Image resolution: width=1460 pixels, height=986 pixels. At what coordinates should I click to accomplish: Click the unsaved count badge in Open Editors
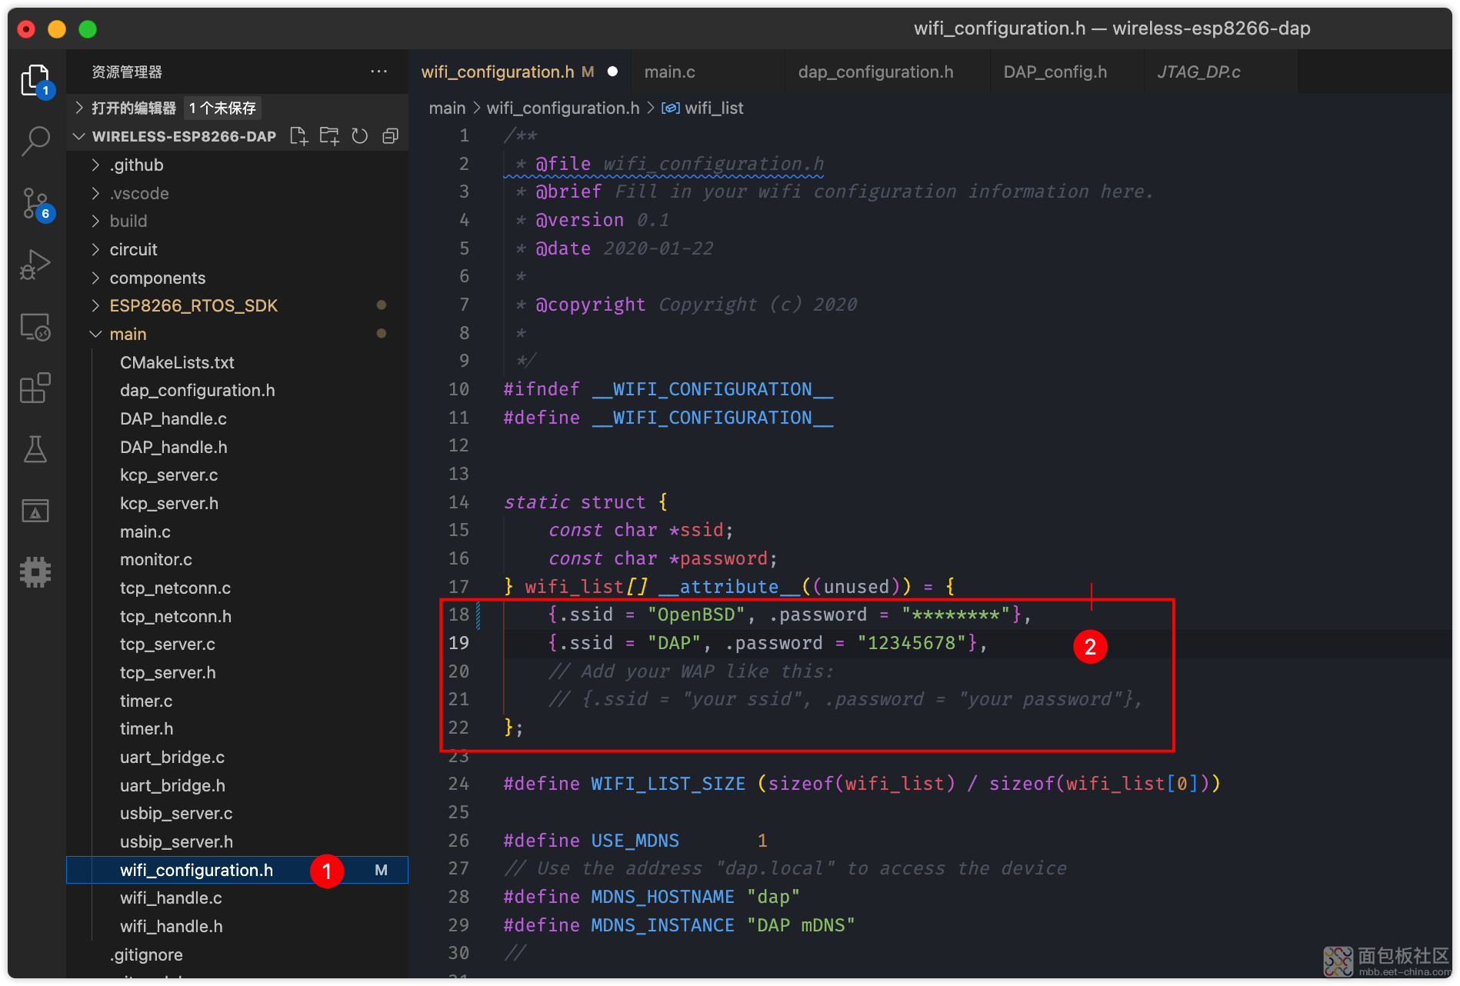[222, 108]
